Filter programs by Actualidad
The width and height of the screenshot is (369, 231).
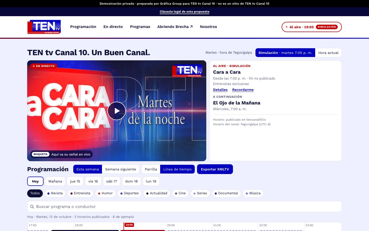pyautogui.click(x=157, y=193)
